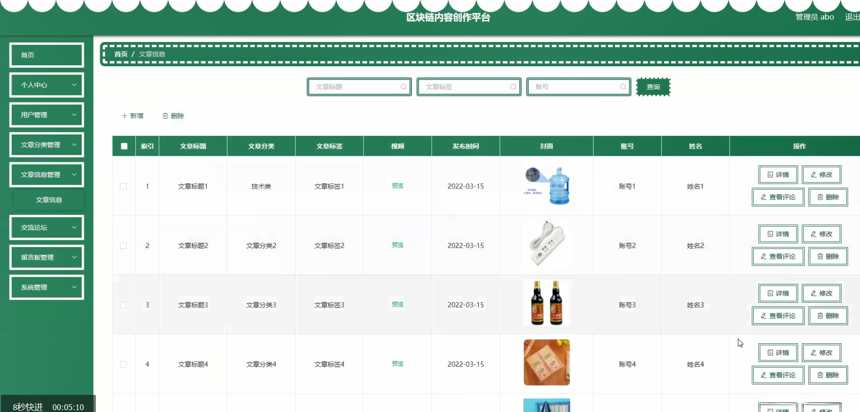The width and height of the screenshot is (860, 412).
Task: Click the edit pencil icon in 文章标题2 row
Action: tap(813, 234)
